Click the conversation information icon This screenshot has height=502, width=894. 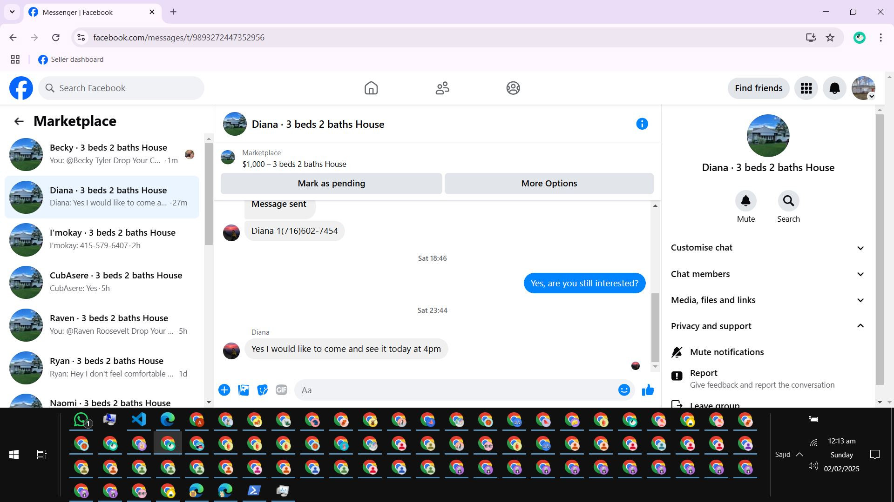tap(642, 124)
